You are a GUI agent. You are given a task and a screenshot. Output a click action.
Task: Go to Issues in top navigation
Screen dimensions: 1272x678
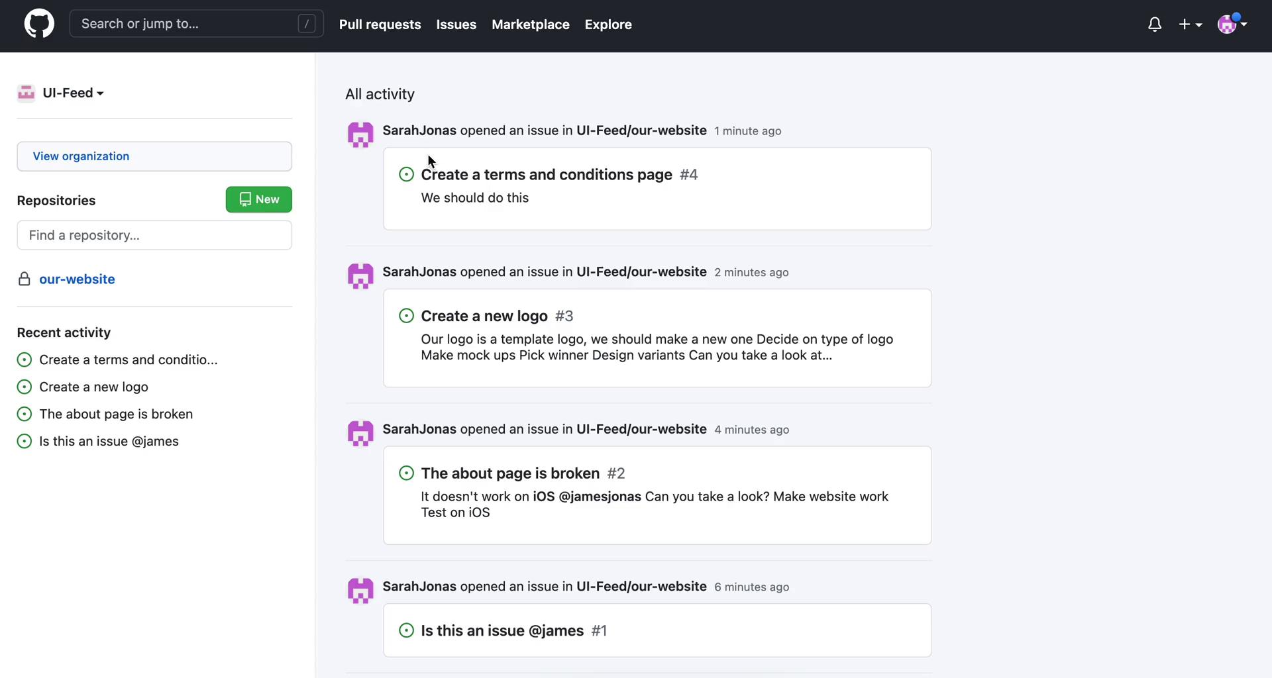click(x=456, y=24)
